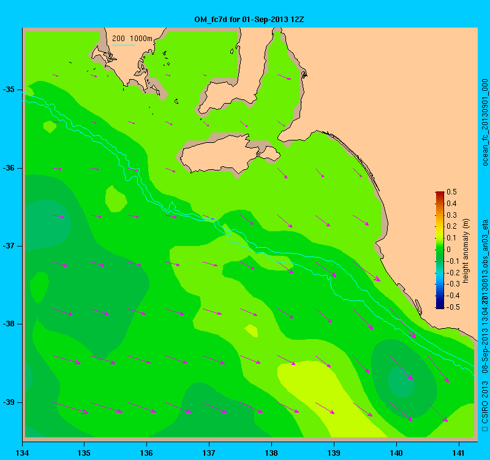This screenshot has width=490, height=460.
Task: Click the 'height anomaly (m)' colorbar label
Action: (466, 251)
